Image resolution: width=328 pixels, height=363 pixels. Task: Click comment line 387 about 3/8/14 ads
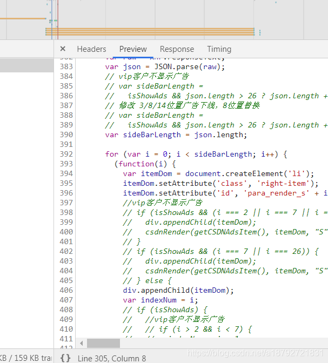coord(182,105)
